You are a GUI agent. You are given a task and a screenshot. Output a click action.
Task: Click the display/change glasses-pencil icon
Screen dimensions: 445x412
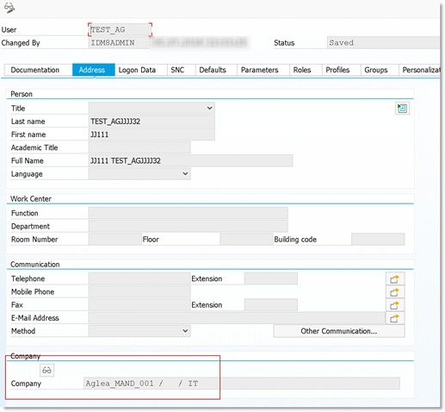[x=9, y=8]
